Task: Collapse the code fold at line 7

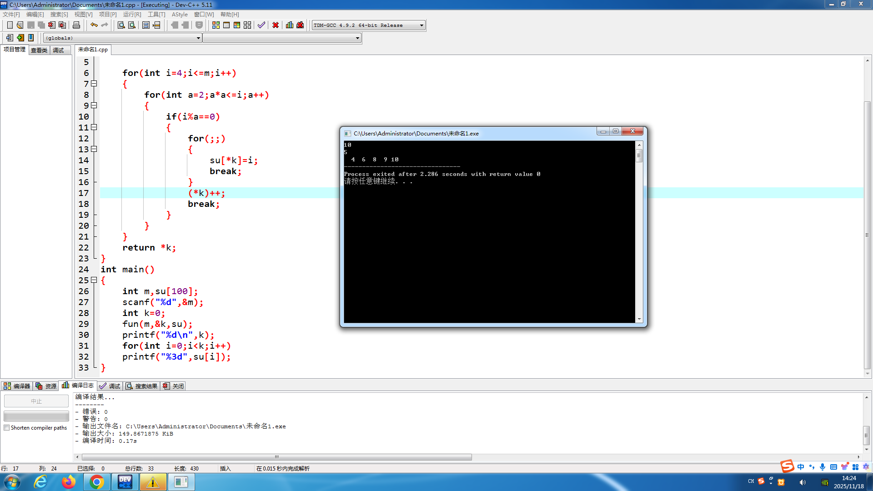Action: point(94,84)
